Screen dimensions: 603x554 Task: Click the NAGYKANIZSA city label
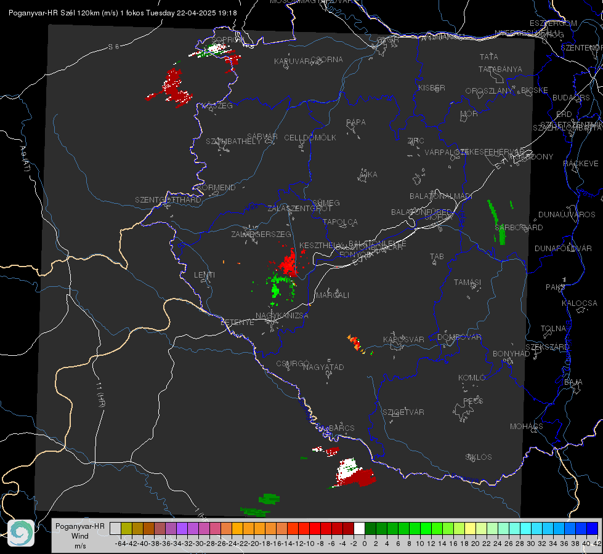282,315
